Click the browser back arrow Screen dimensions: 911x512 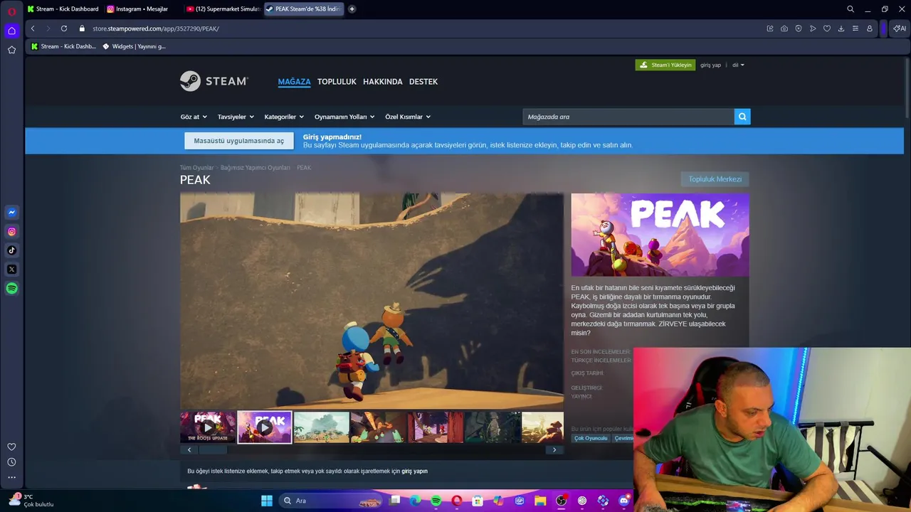[33, 28]
